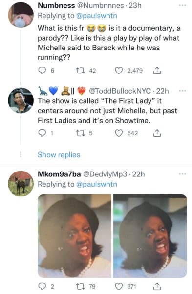Image resolution: width=192 pixels, height=294 pixels.
Task: View left image in Mkom9a7ba's tweet
Action: pos(74,236)
